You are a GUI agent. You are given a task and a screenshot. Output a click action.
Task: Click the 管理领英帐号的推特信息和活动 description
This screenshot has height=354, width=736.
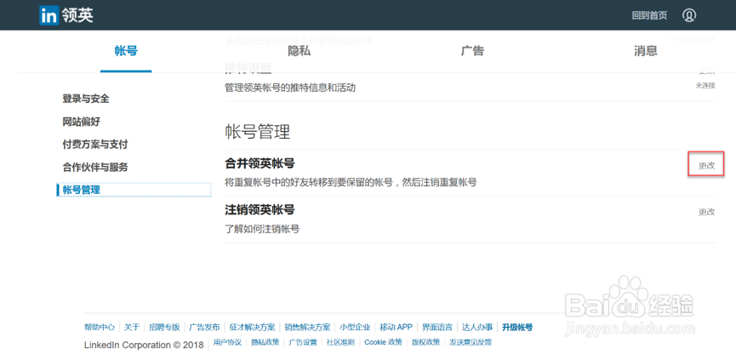[290, 88]
